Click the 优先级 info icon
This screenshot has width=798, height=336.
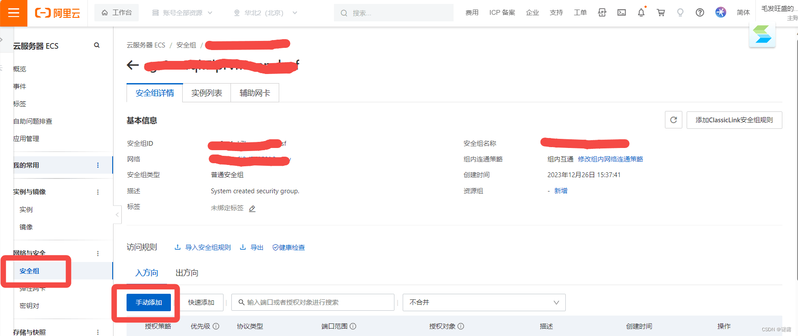[216, 326]
